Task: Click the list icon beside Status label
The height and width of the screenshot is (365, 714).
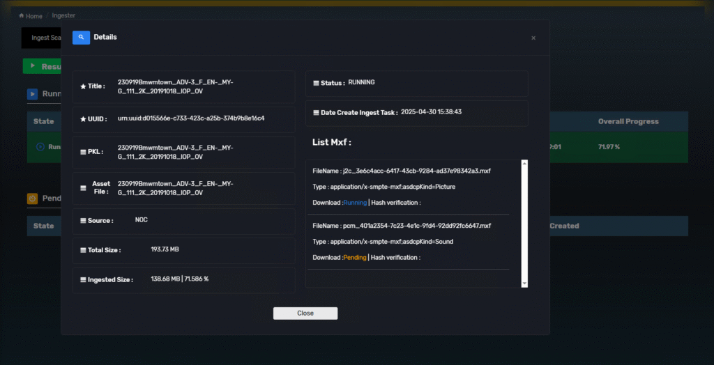Action: tap(316, 83)
